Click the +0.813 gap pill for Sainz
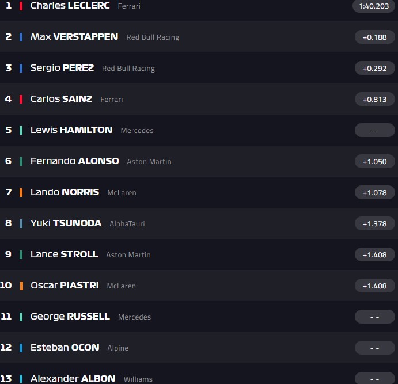The width and height of the screenshot is (398, 384). (x=374, y=99)
